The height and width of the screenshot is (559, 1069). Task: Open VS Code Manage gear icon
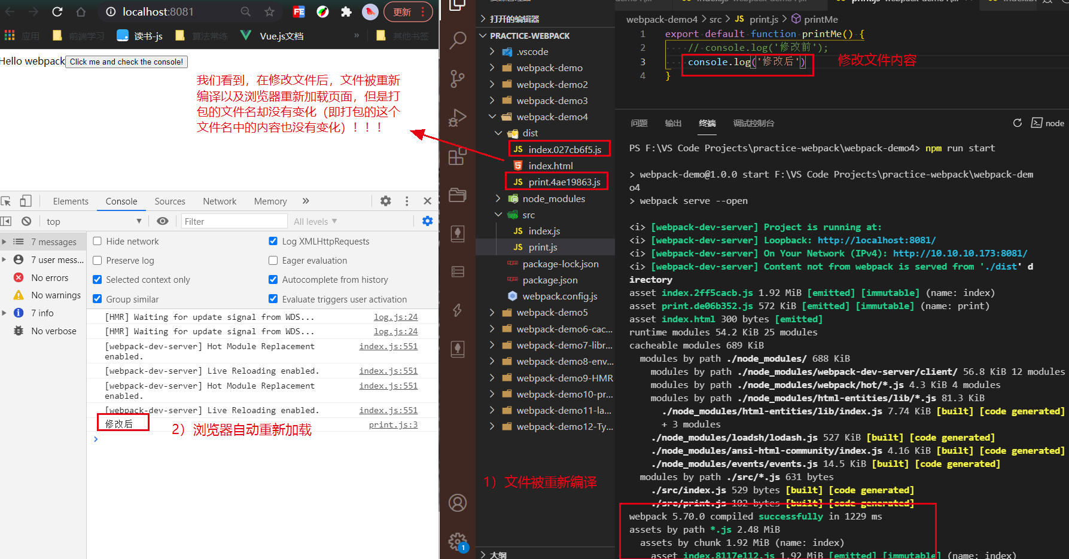coord(458,542)
